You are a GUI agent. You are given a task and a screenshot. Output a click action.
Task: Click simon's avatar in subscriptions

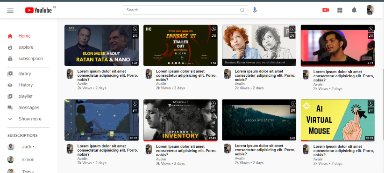[x=11, y=160]
